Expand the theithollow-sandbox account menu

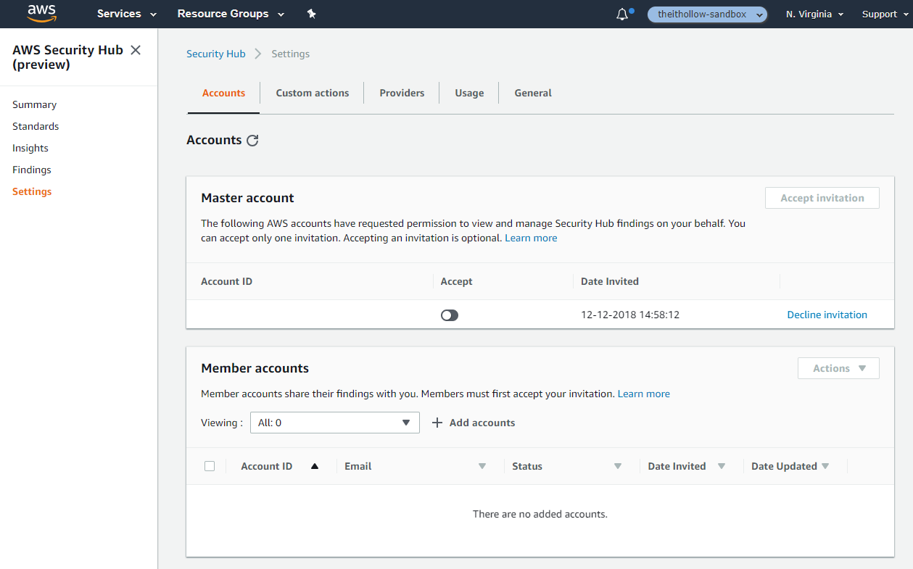(x=707, y=14)
